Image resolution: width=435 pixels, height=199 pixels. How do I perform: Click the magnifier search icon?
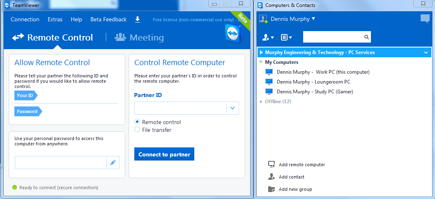coord(366,37)
